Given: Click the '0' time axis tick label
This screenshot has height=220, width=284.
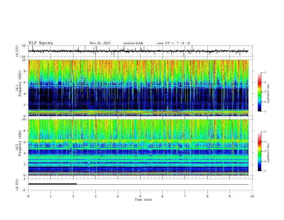Looking at the screenshot, I should click(x=28, y=196).
